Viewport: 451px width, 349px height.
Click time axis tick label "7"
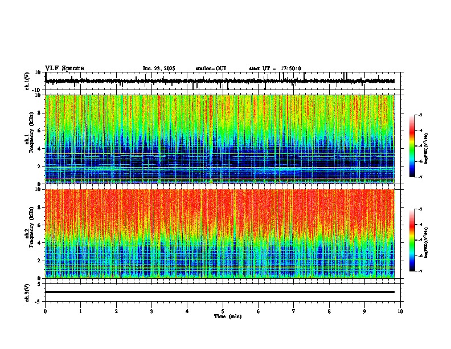tap(294, 311)
